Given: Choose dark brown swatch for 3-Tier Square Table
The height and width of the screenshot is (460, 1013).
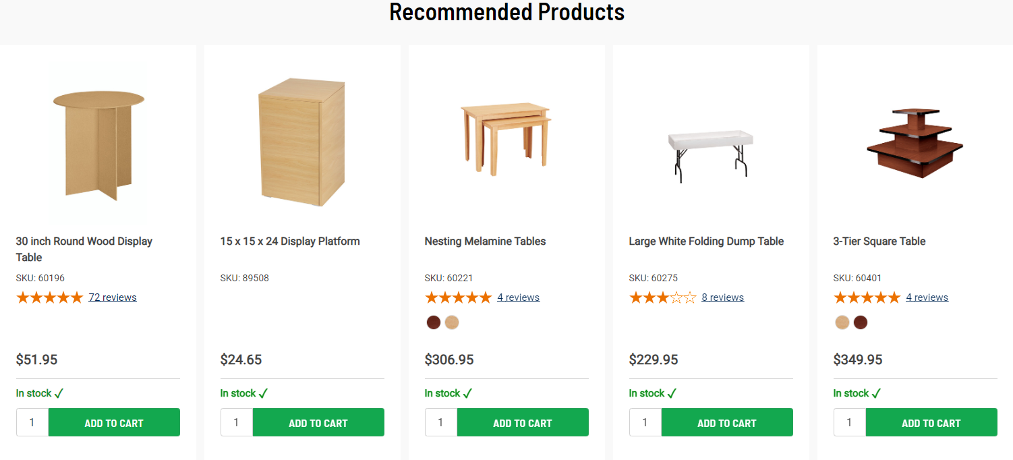Looking at the screenshot, I should (861, 322).
